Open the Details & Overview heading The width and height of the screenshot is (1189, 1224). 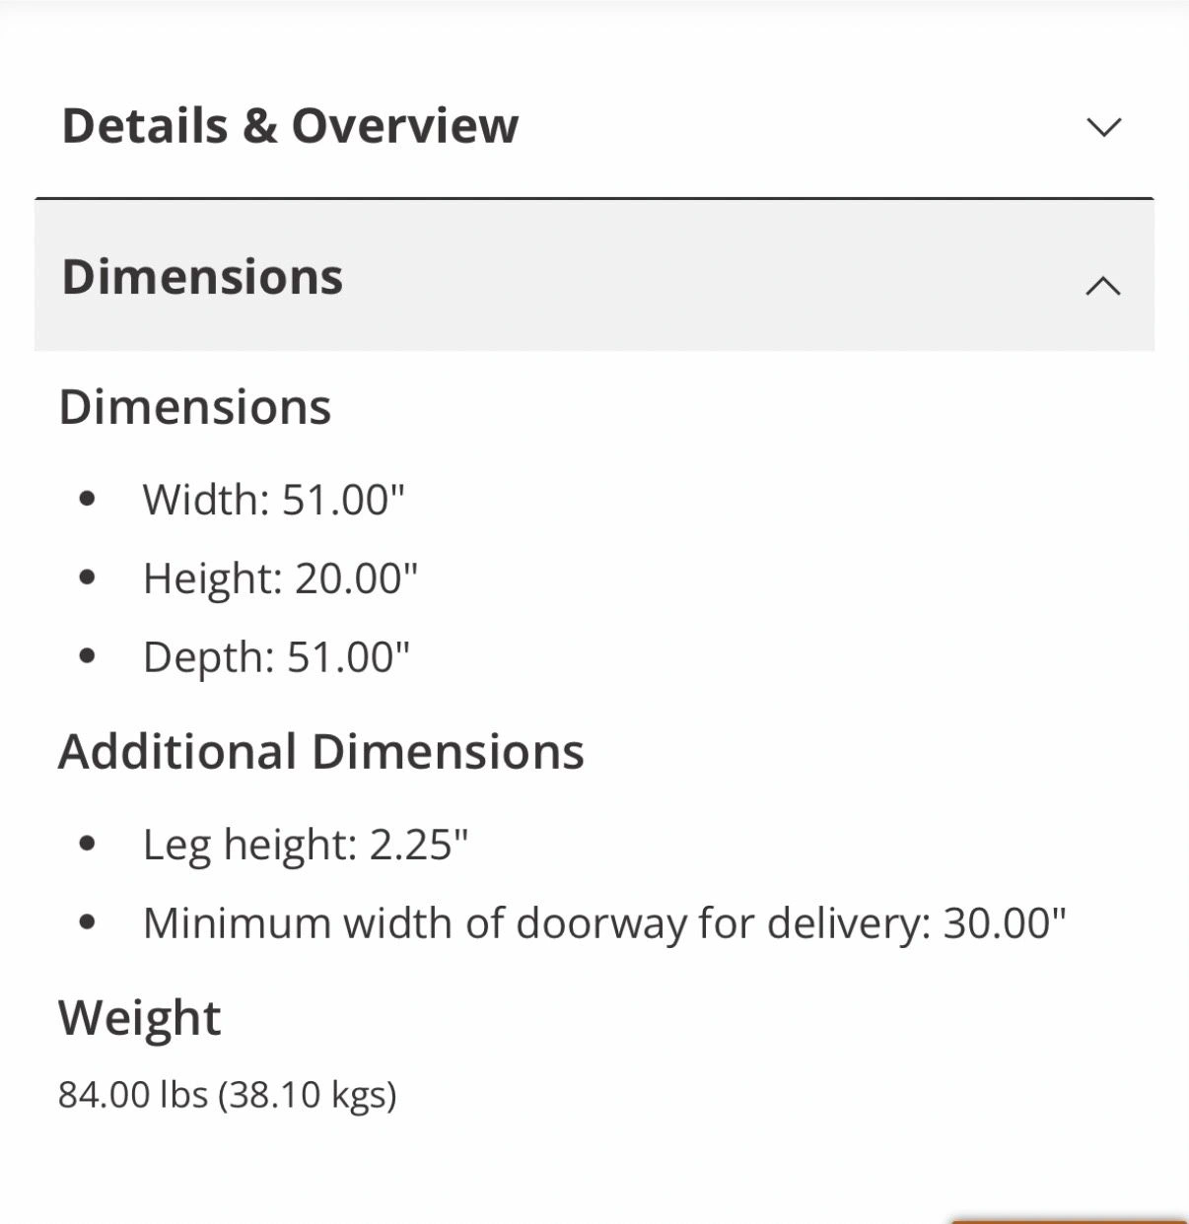290,126
